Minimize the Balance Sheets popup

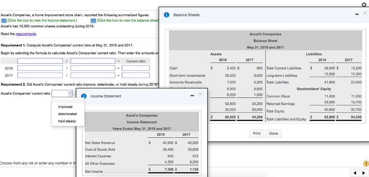pyautogui.click(x=357, y=15)
